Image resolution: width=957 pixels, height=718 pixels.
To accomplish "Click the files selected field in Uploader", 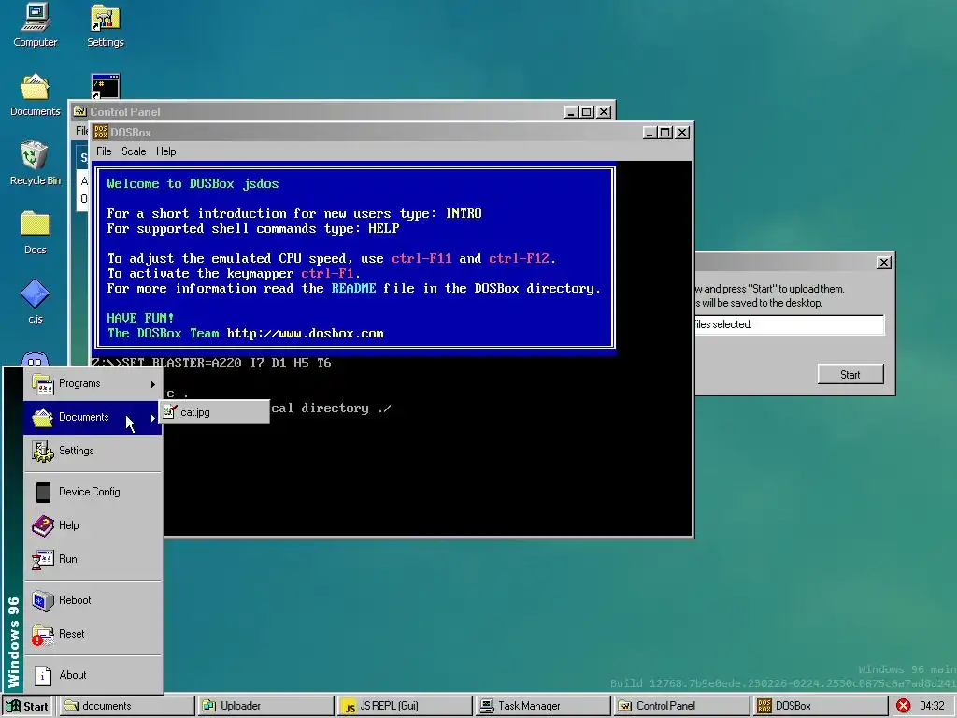I will tap(789, 324).
